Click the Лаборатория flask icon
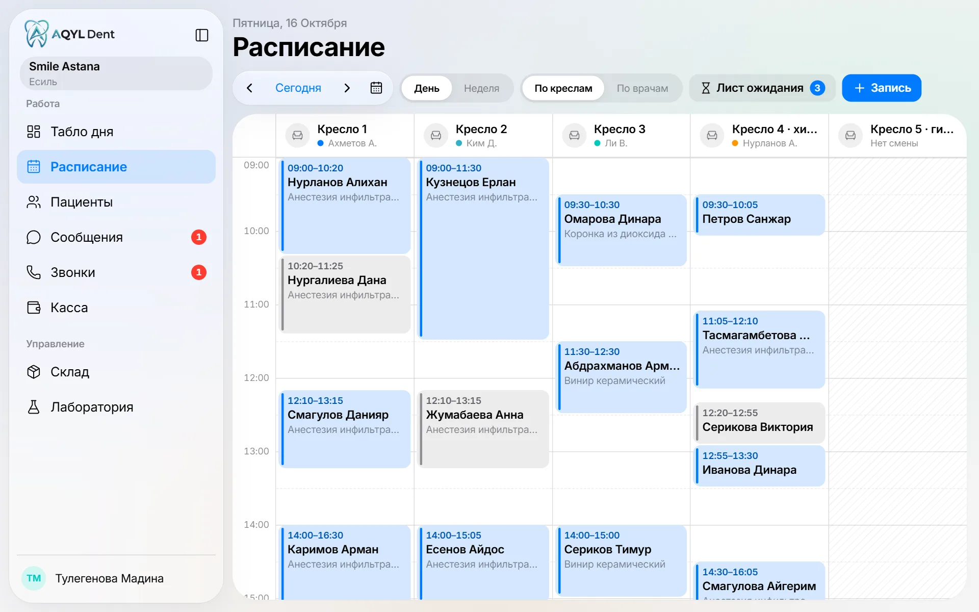This screenshot has height=612, width=979. [x=34, y=407]
